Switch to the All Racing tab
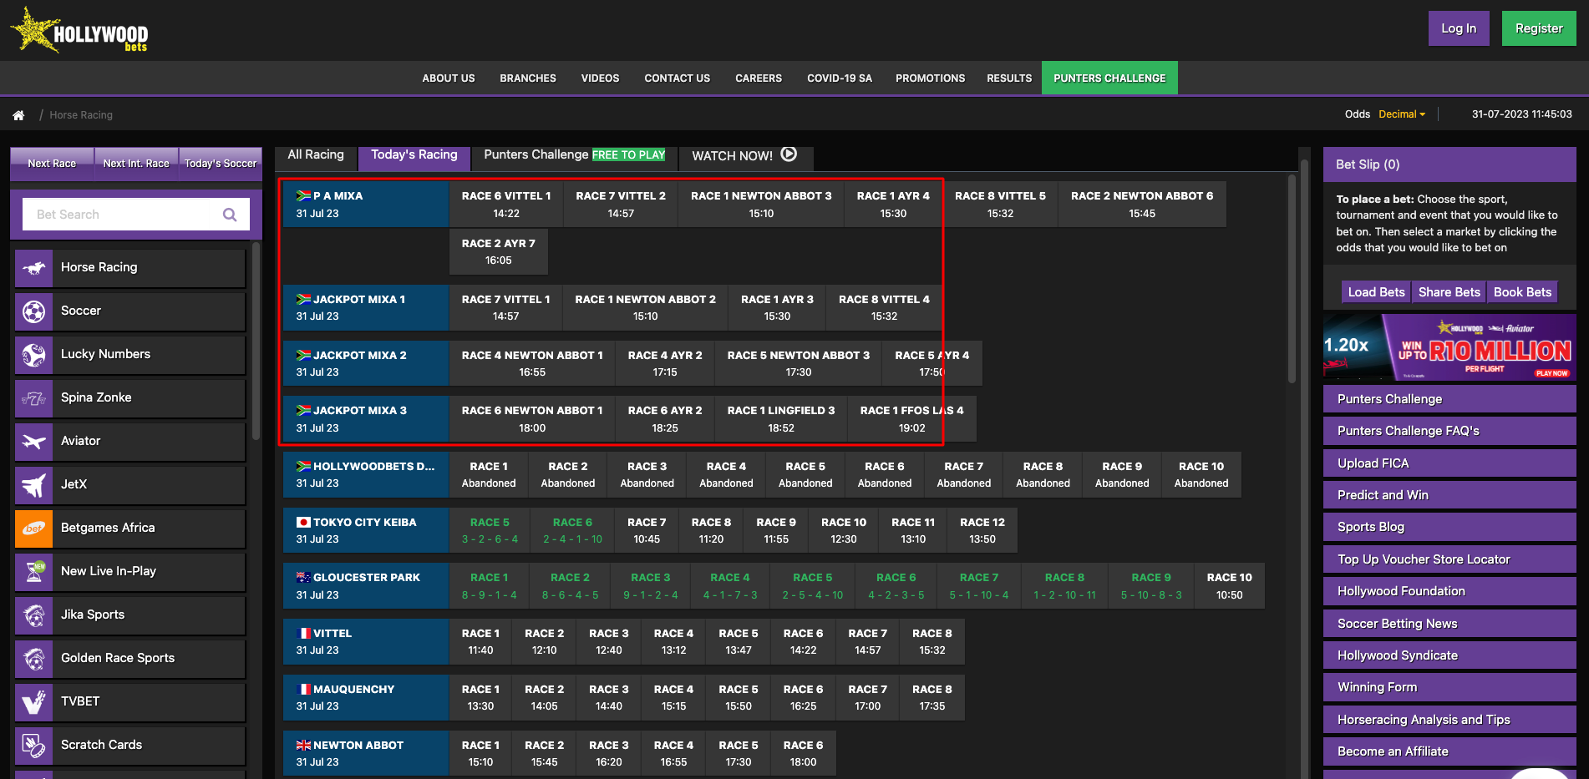This screenshot has height=779, width=1589. pyautogui.click(x=316, y=154)
